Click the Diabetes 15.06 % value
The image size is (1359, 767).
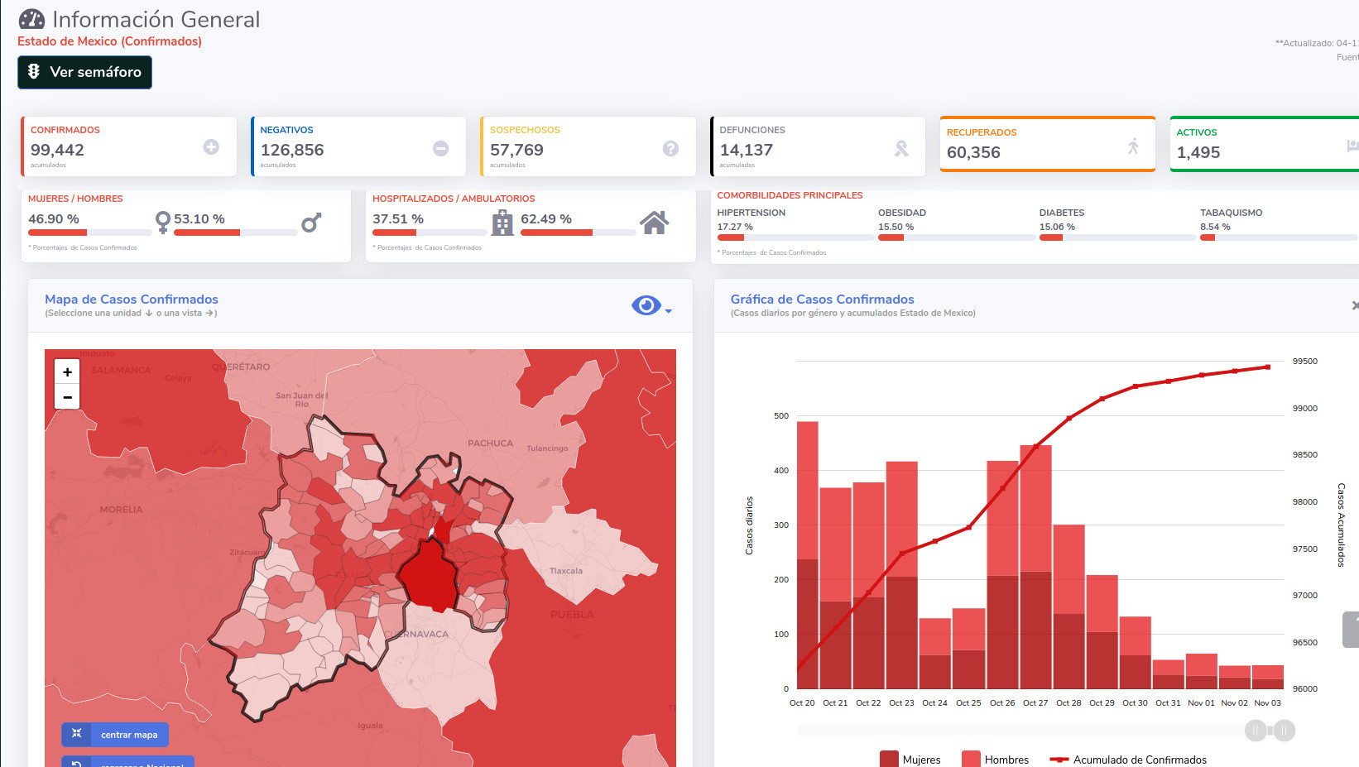click(x=1057, y=227)
